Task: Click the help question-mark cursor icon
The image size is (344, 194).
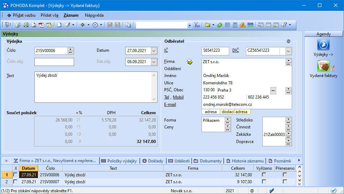Action: [284, 25]
